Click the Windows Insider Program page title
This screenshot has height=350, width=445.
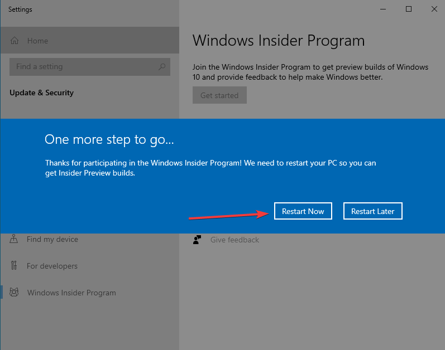(x=279, y=41)
